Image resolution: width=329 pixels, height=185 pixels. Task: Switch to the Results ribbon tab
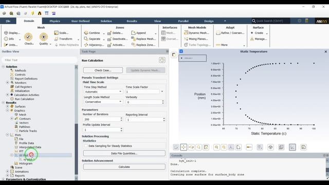pos(132,21)
